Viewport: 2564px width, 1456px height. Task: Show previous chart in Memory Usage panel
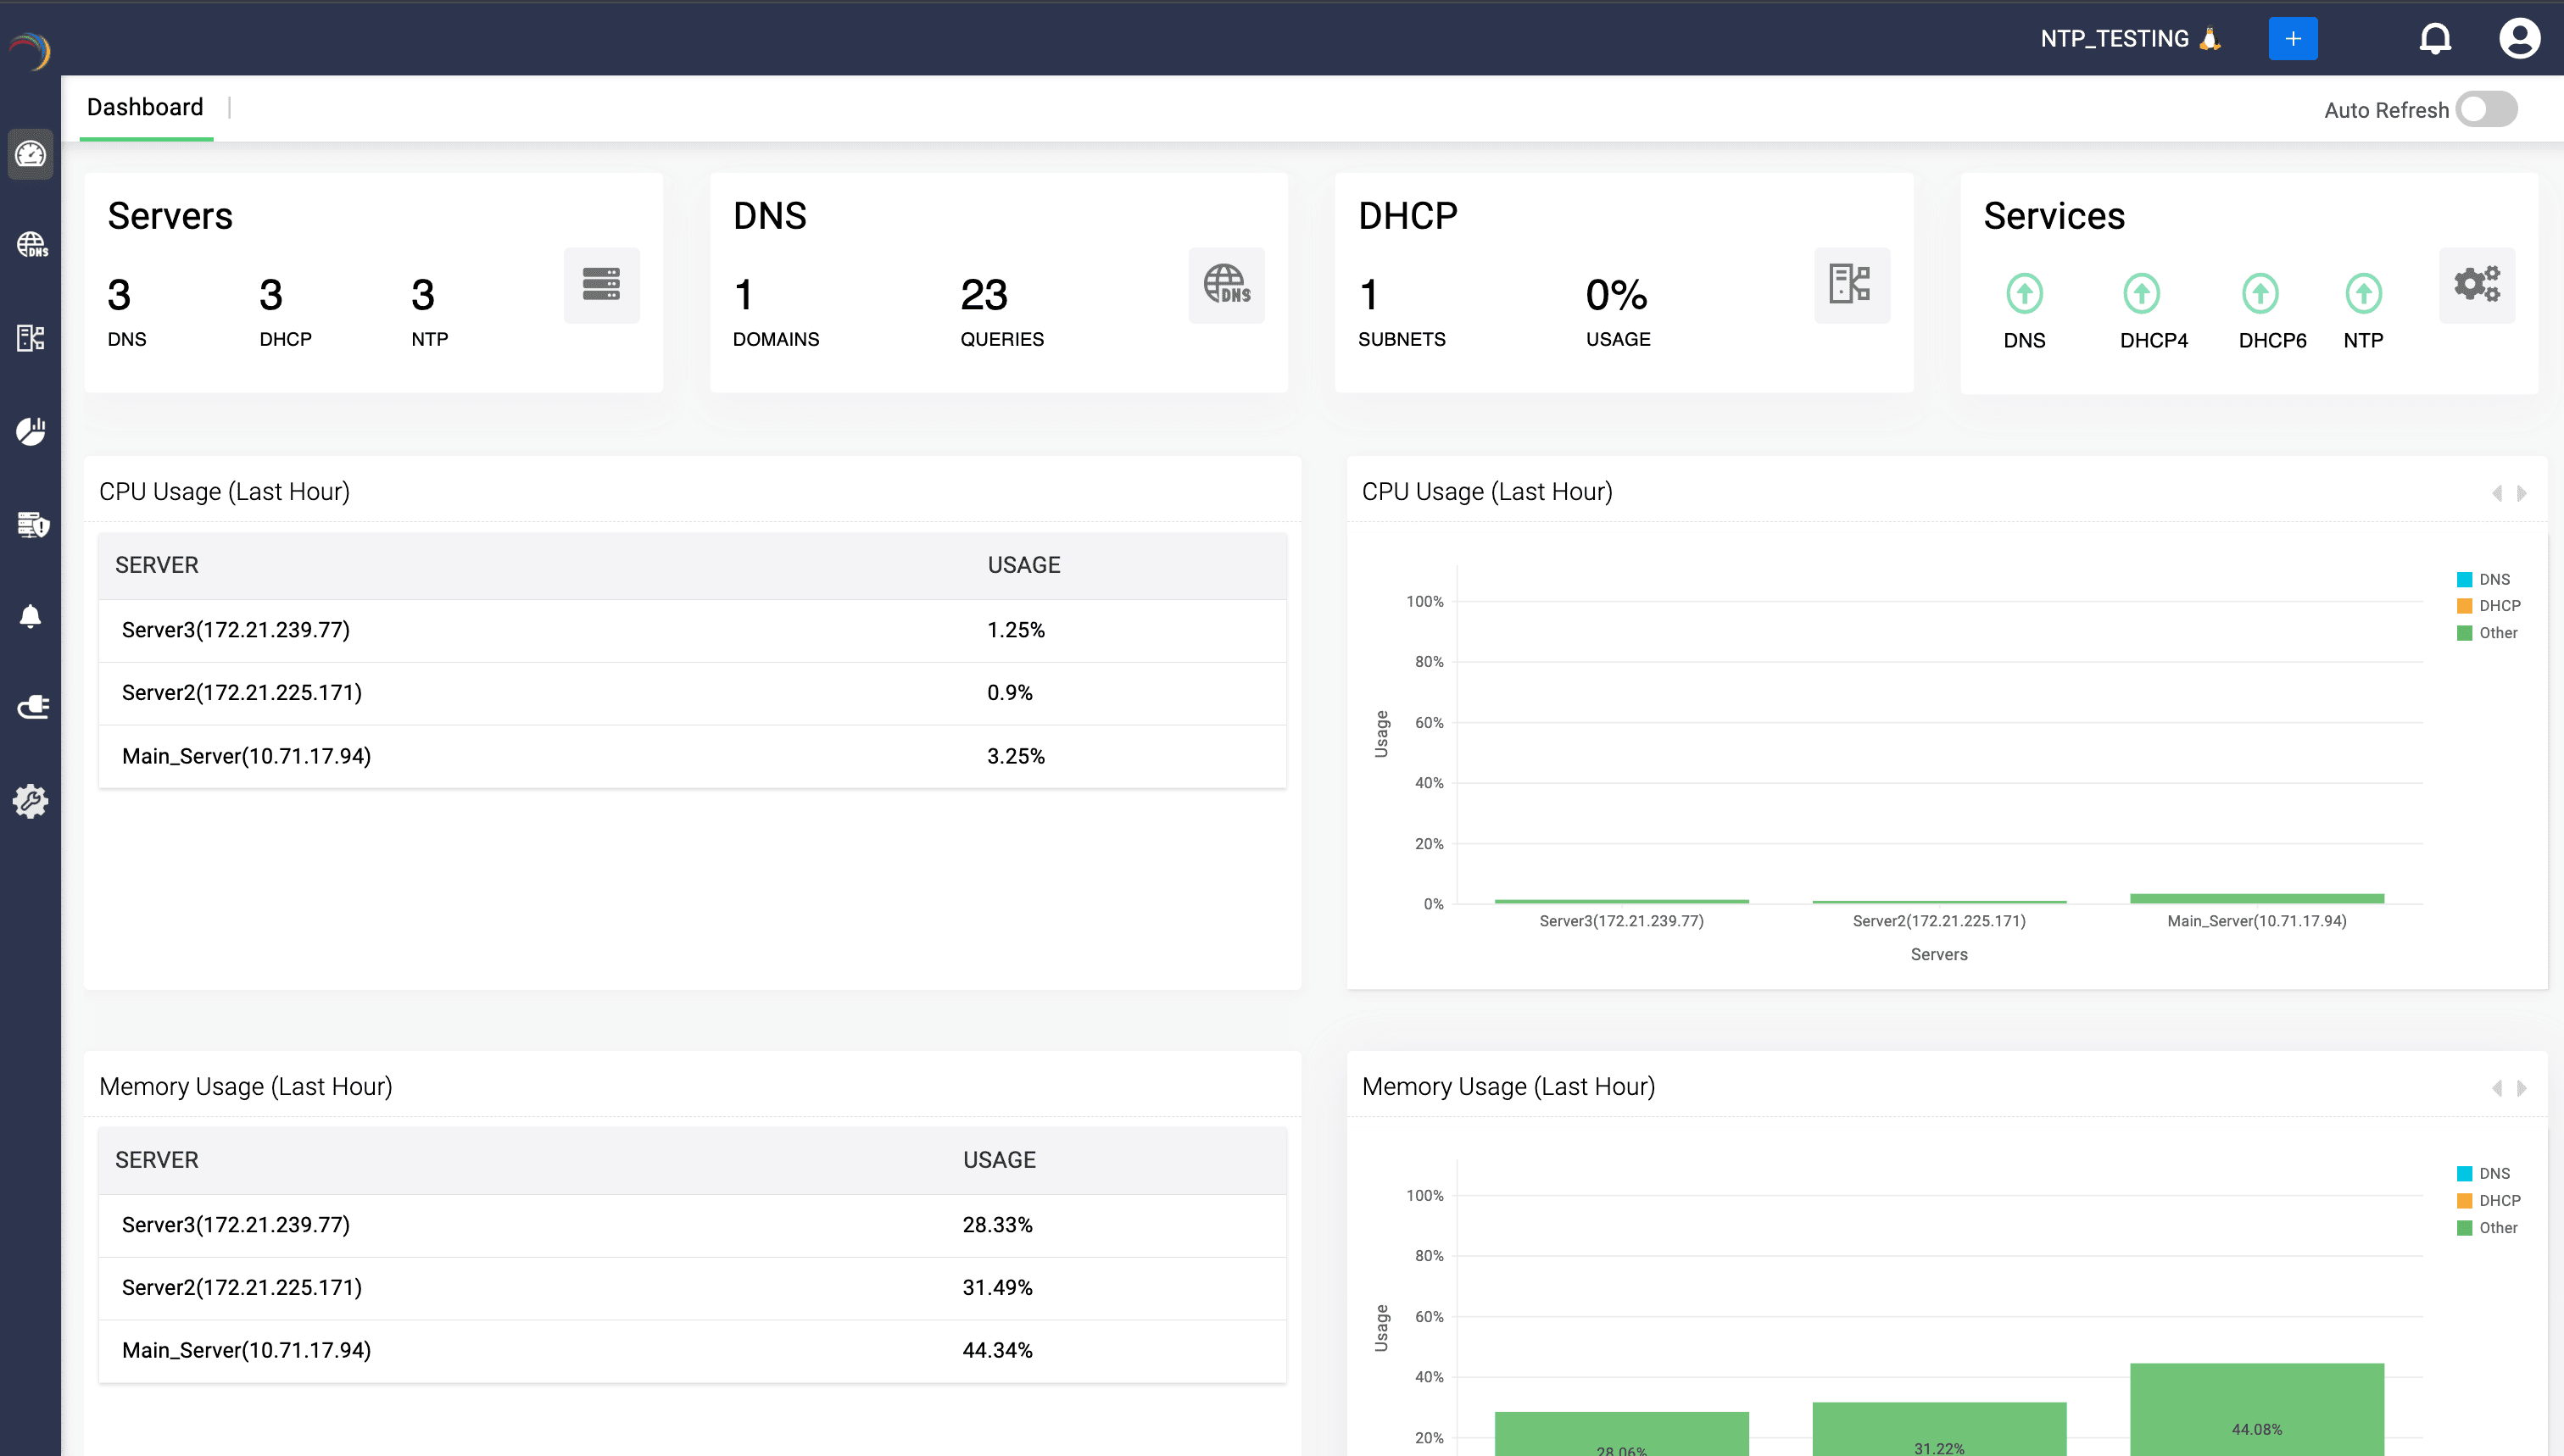2495,1087
